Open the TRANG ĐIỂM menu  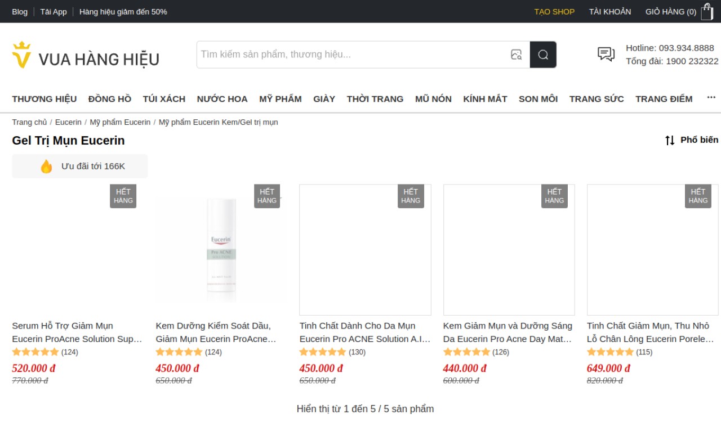(x=664, y=99)
